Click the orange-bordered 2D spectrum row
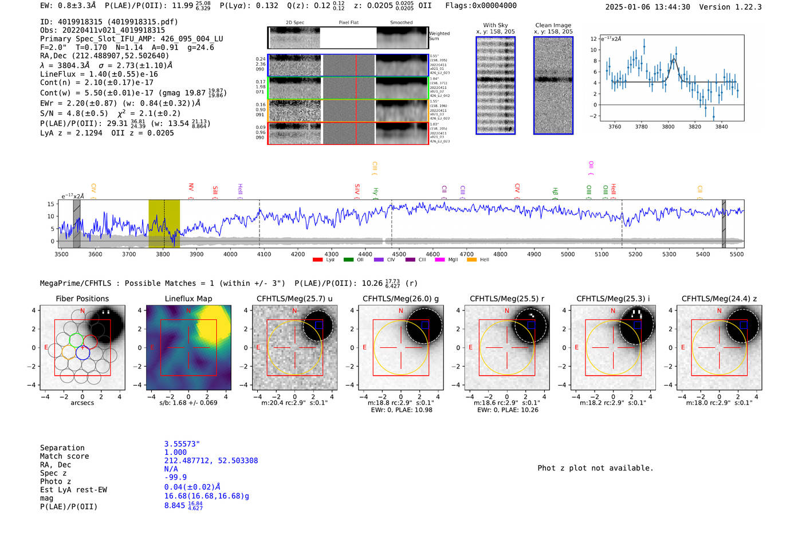 (x=348, y=111)
